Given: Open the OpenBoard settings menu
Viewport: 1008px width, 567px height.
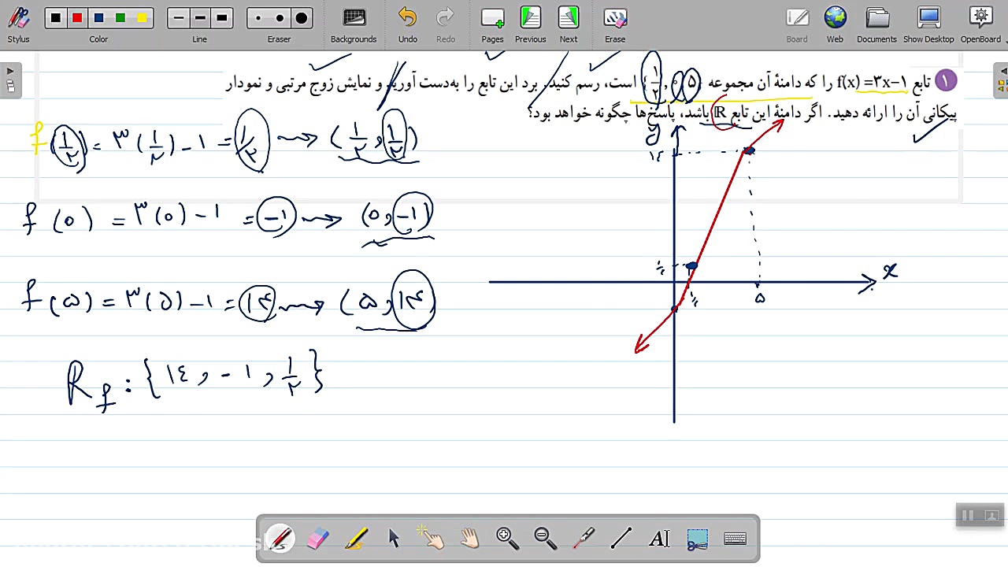Looking at the screenshot, I should point(980,24).
